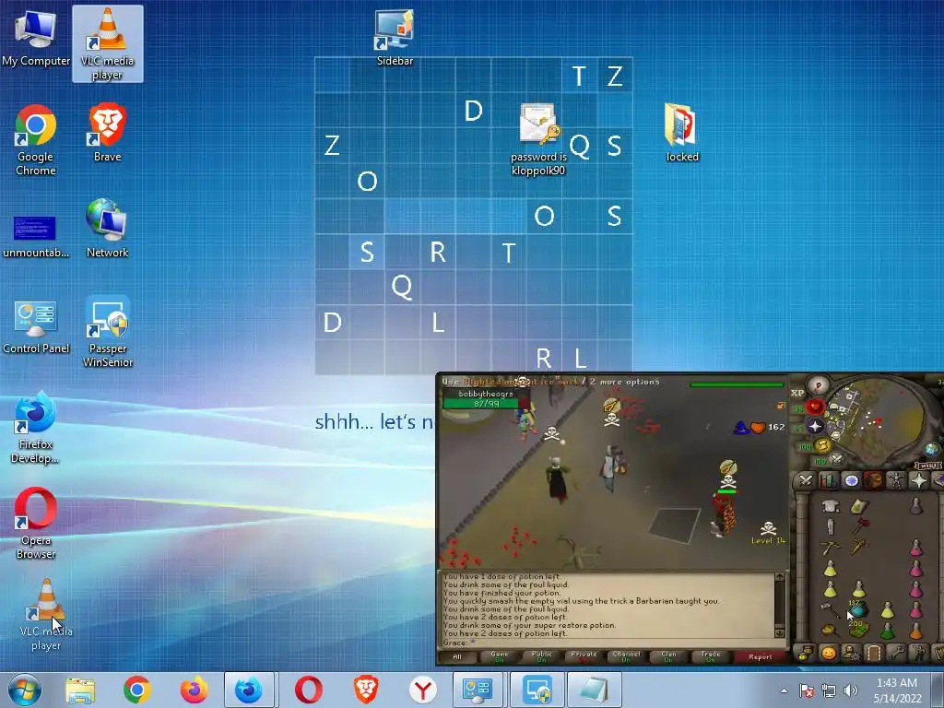
Task: Open Yandex browser from the taskbar
Action: 423,690
